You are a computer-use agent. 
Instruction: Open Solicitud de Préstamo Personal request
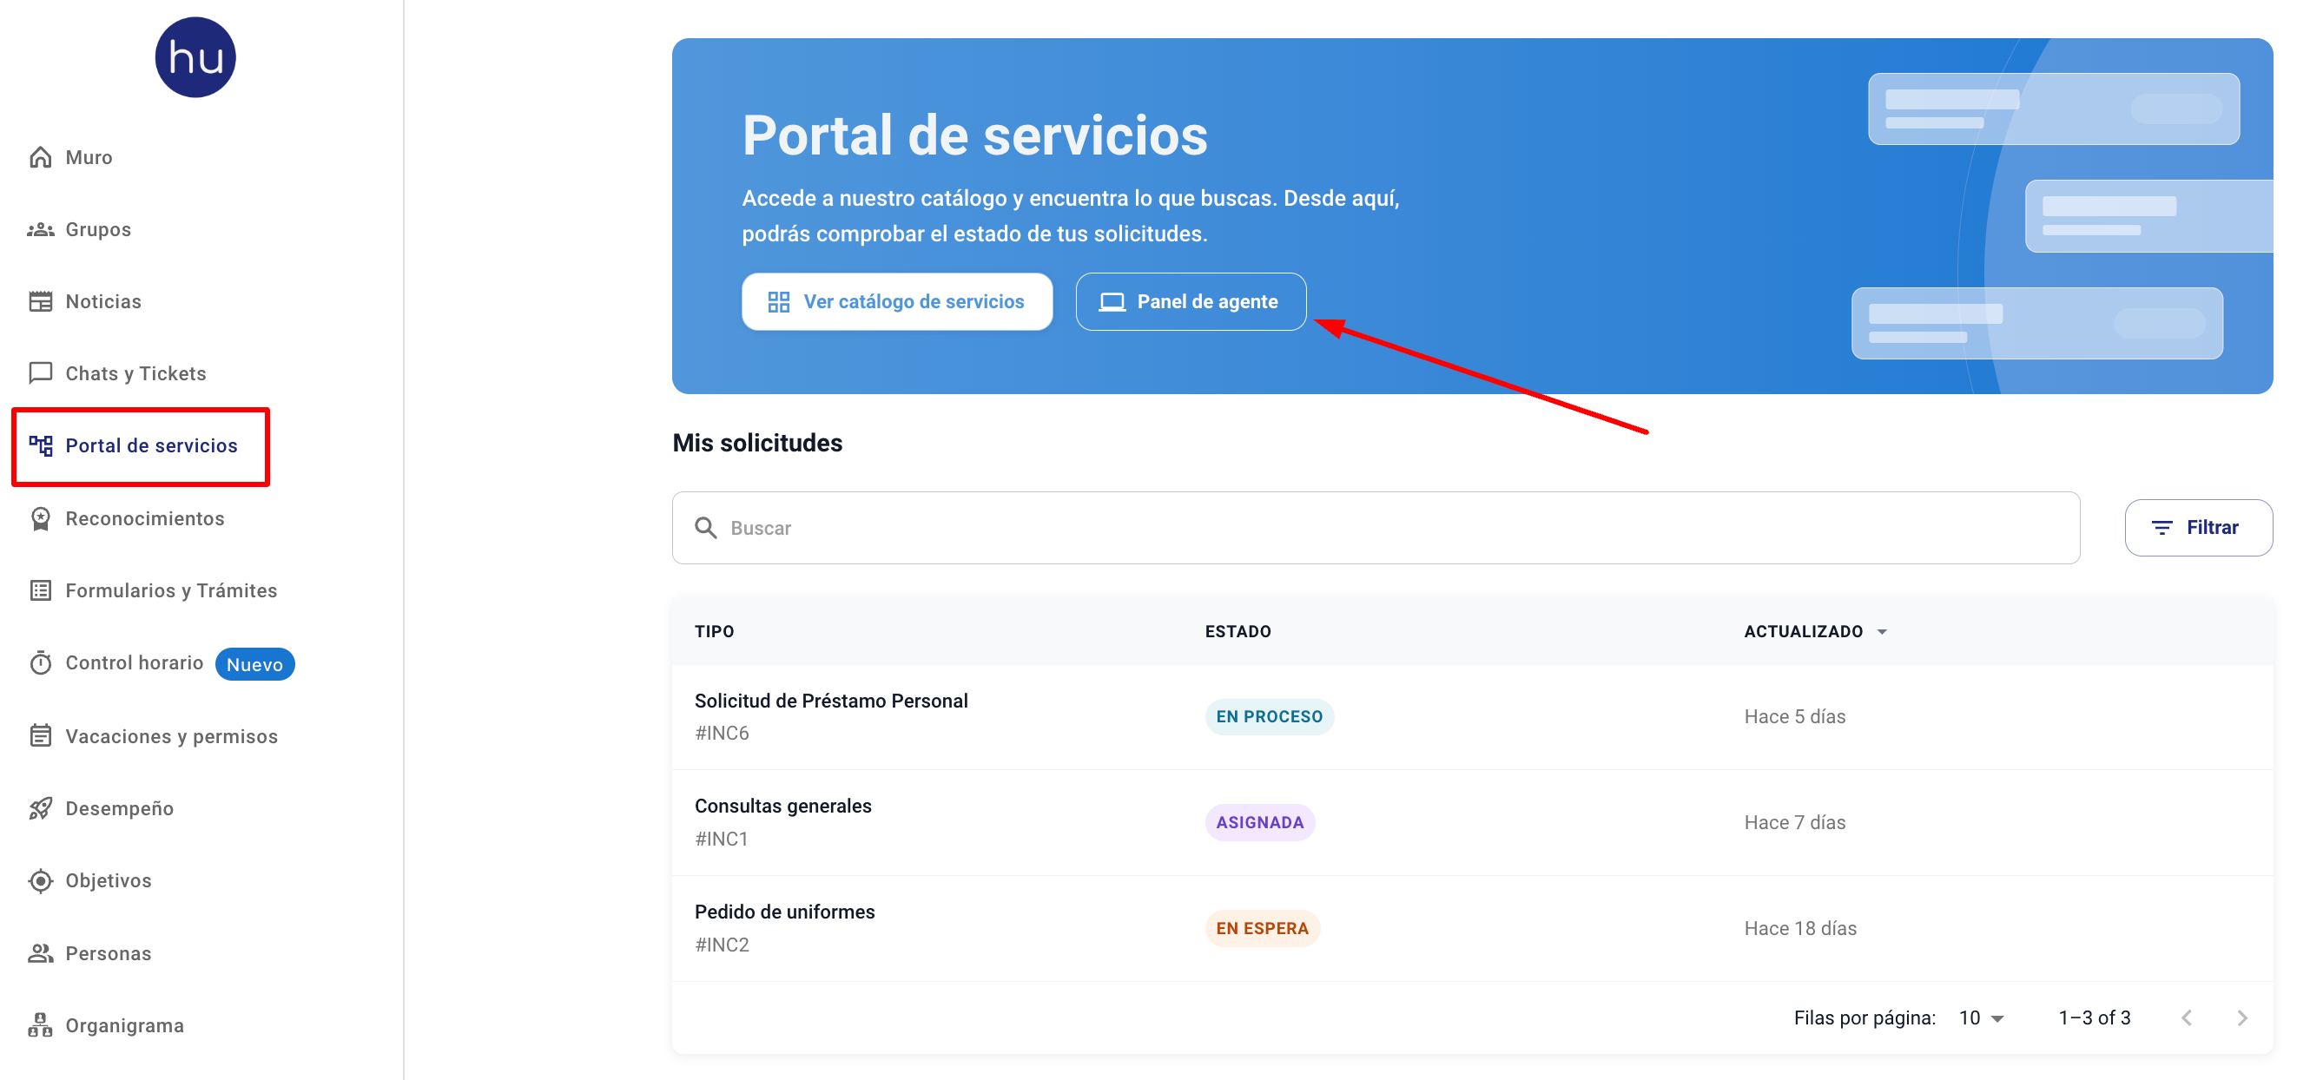tap(830, 701)
